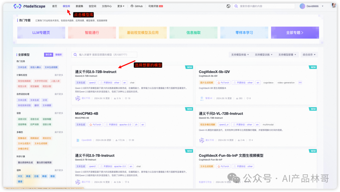Open the LLM专题页 topic banner
Image resolution: width=340 pixels, height=192 pixels.
click(41, 33)
